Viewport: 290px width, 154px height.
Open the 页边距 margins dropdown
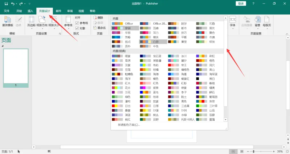(32, 22)
